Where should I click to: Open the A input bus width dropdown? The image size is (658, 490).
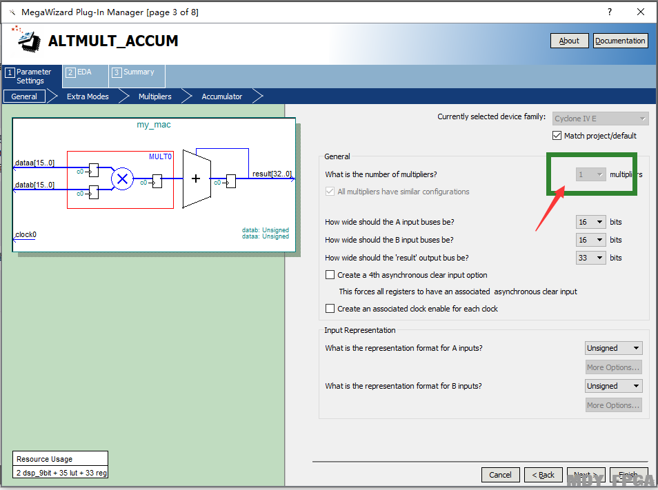591,222
